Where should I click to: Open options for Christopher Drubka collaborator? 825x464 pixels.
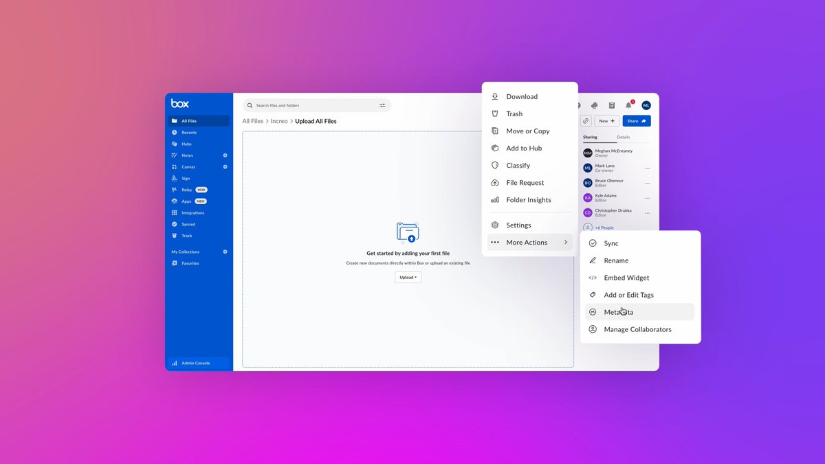click(x=647, y=213)
